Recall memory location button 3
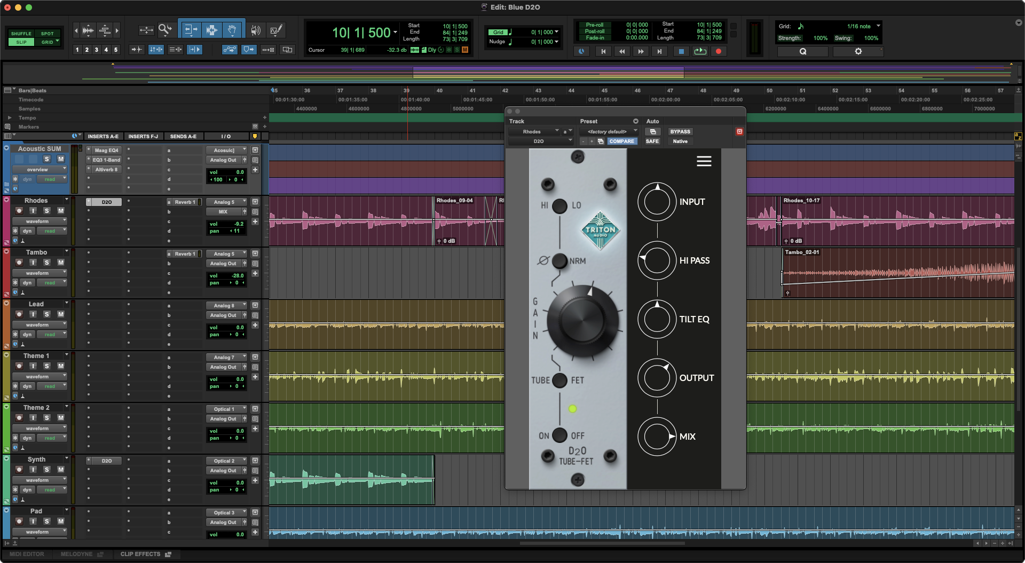Image resolution: width=1025 pixels, height=563 pixels. (97, 50)
